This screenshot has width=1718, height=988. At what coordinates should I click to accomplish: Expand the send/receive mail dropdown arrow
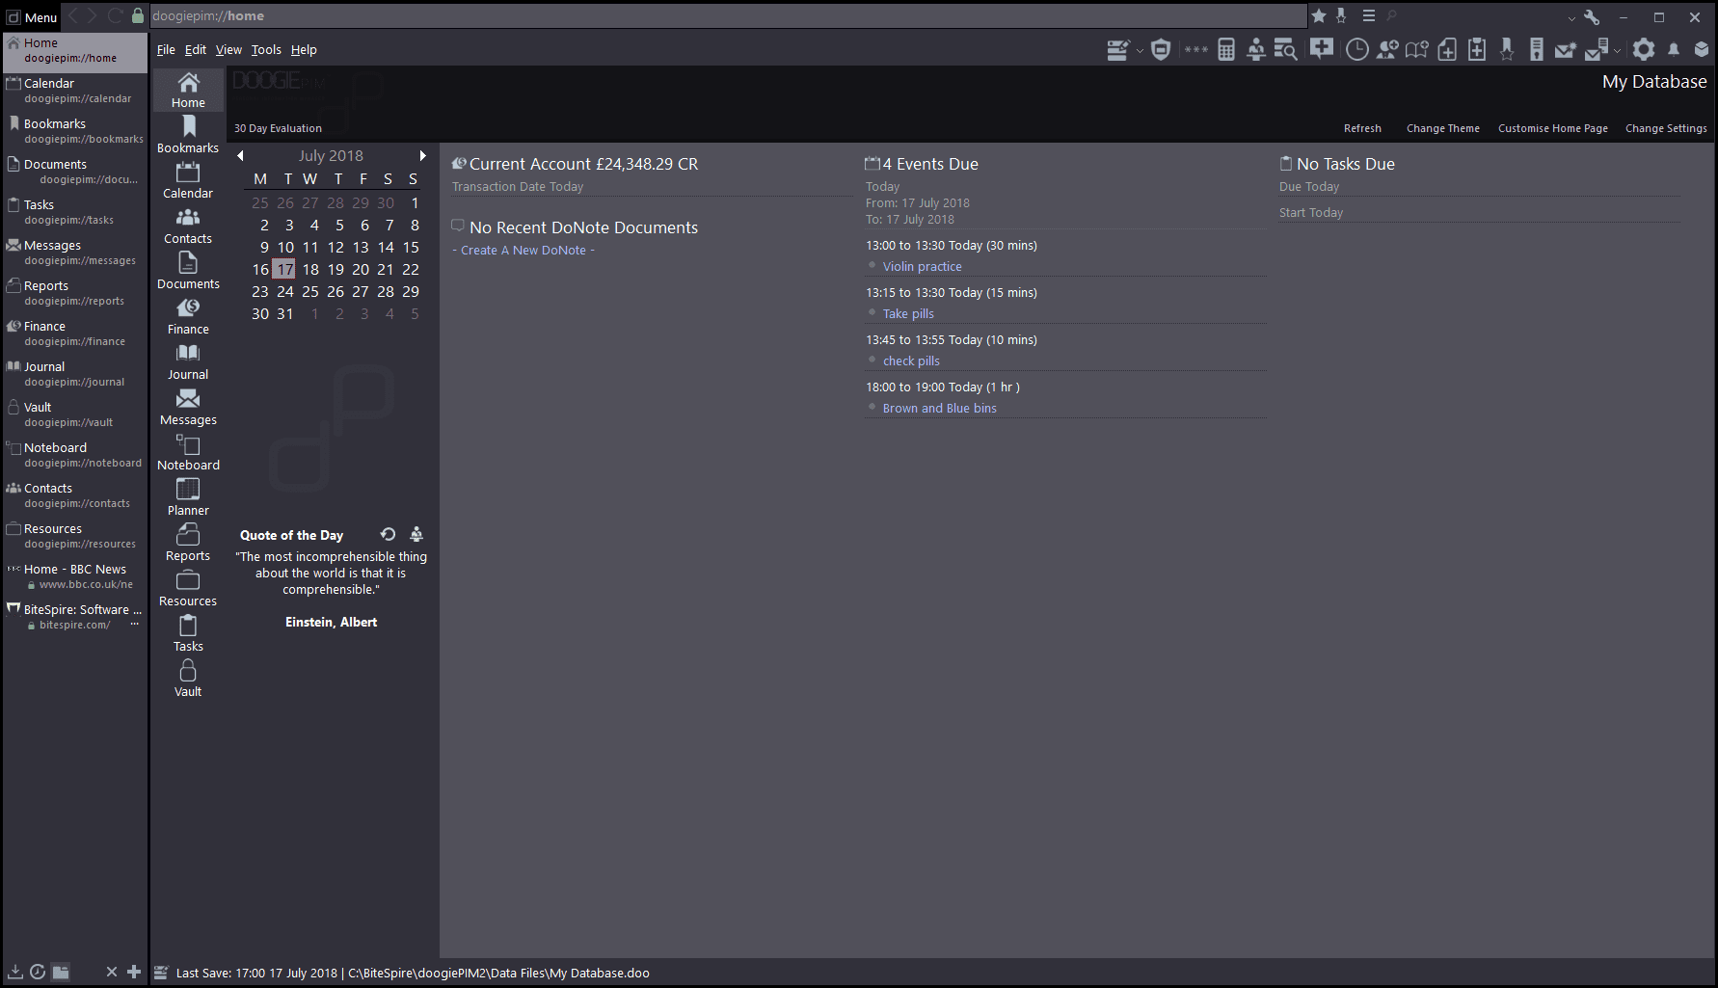(x=1617, y=50)
